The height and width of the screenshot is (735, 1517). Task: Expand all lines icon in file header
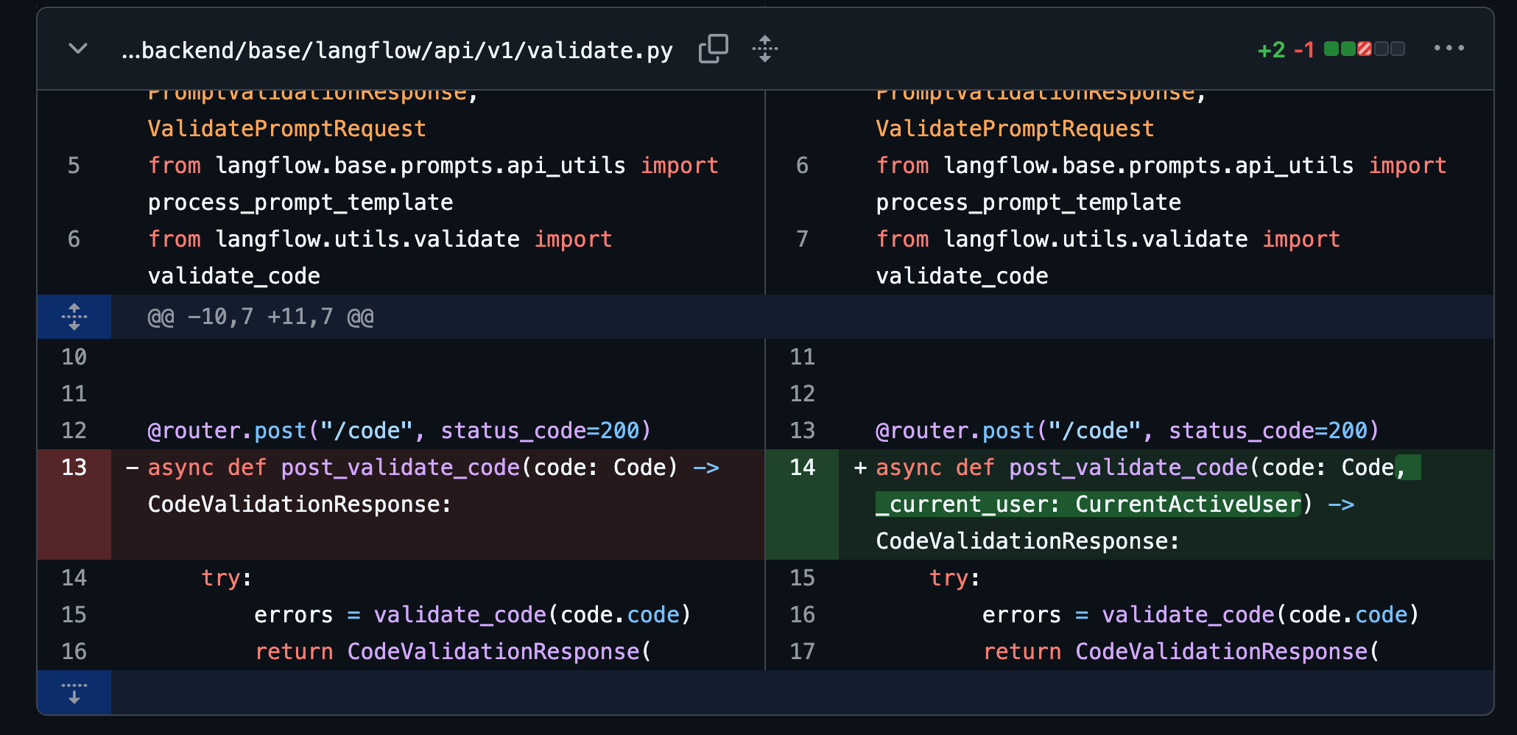point(765,49)
